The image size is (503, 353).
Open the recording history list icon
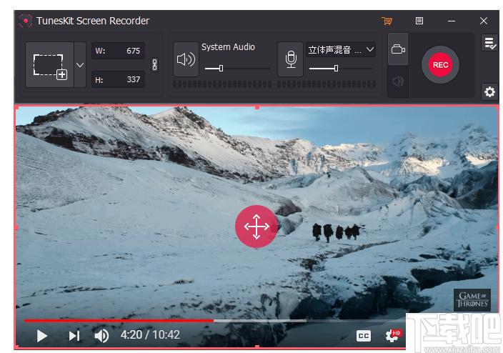pyautogui.click(x=489, y=43)
